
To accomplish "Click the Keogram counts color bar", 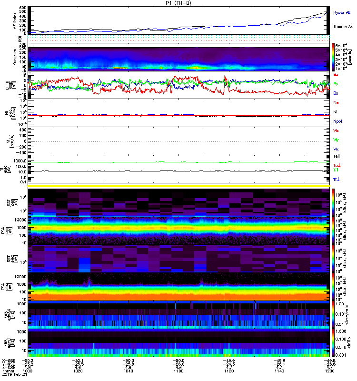I will click(333, 57).
